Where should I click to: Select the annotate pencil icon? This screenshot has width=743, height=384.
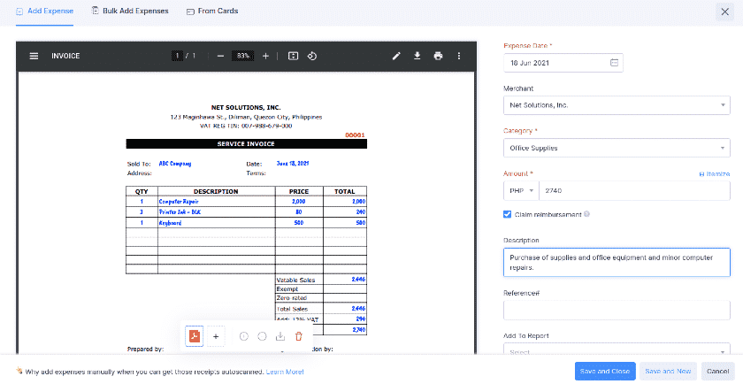(x=396, y=56)
